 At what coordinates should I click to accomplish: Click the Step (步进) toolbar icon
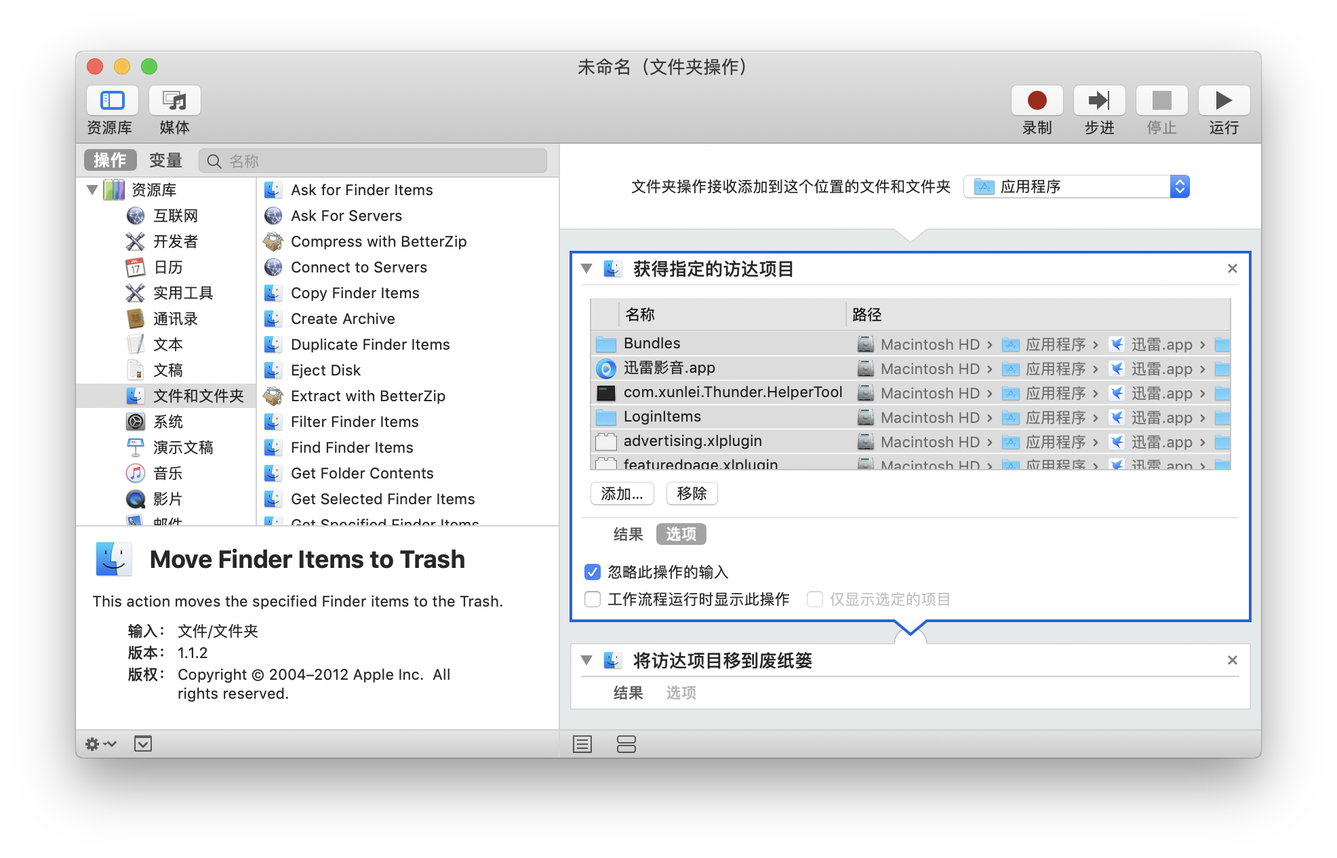click(x=1099, y=101)
